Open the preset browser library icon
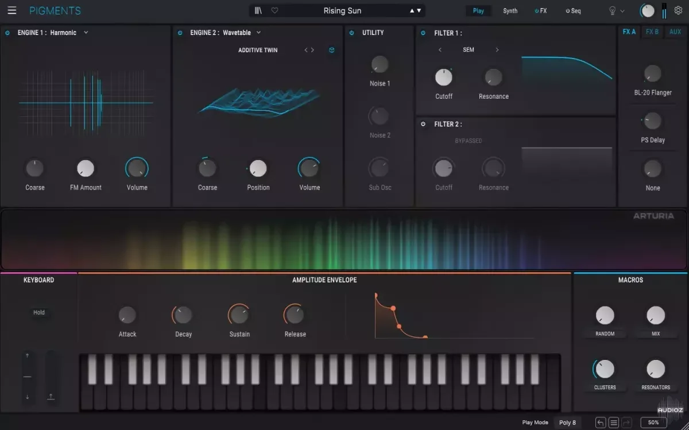Screen dimensions: 689x430 point(258,10)
